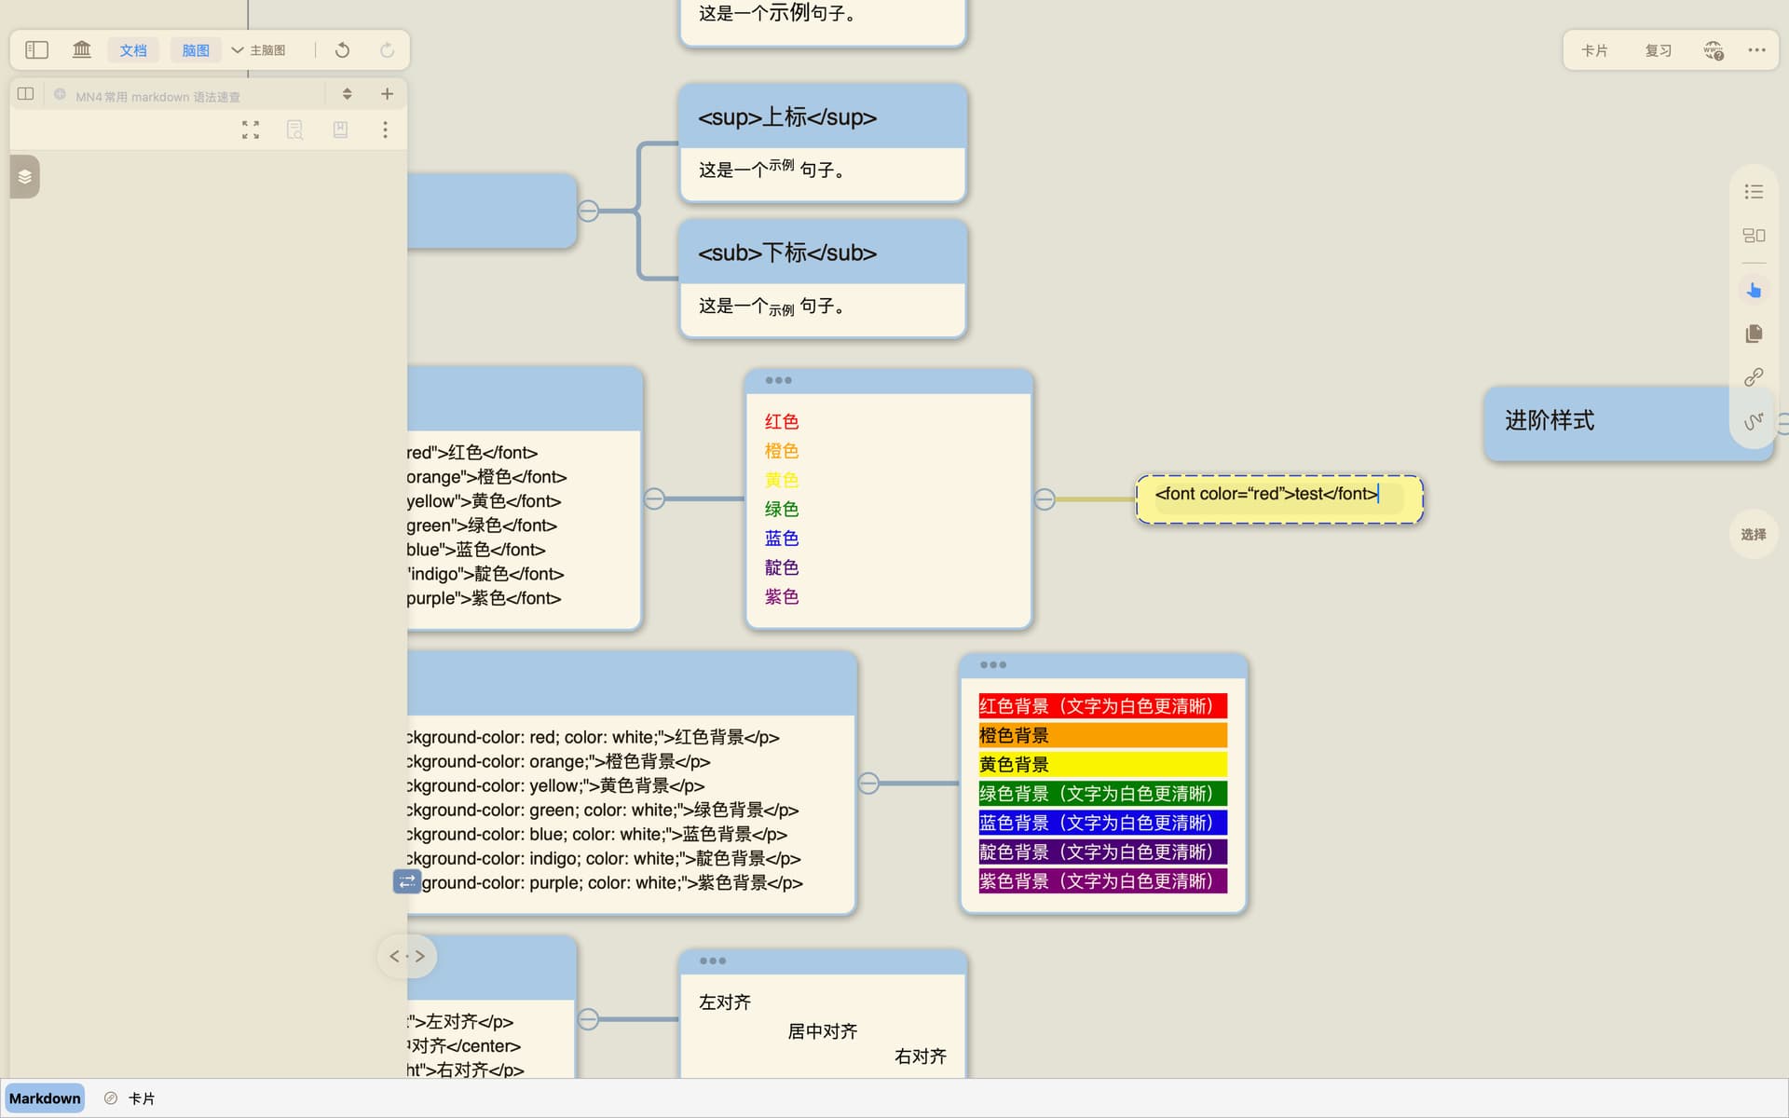The width and height of the screenshot is (1789, 1118).
Task: Click the 选择 select button
Action: (1753, 534)
